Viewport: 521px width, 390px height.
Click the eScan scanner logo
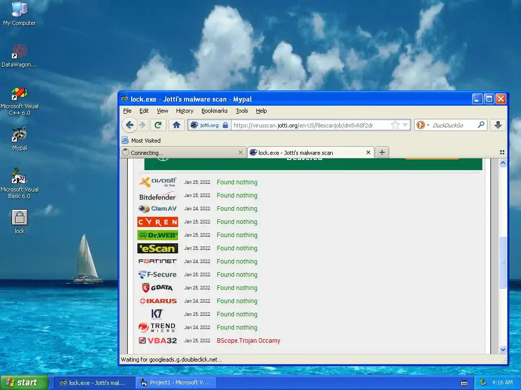point(158,248)
